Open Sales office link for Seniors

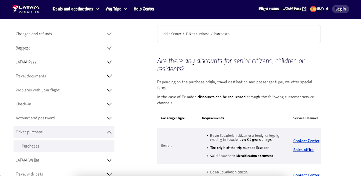pyautogui.click(x=303, y=150)
